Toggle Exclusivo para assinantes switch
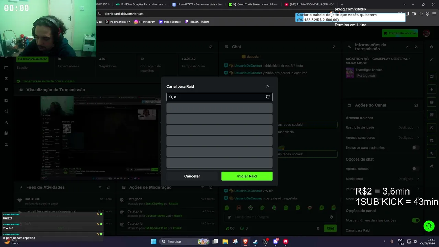 pos(415,148)
